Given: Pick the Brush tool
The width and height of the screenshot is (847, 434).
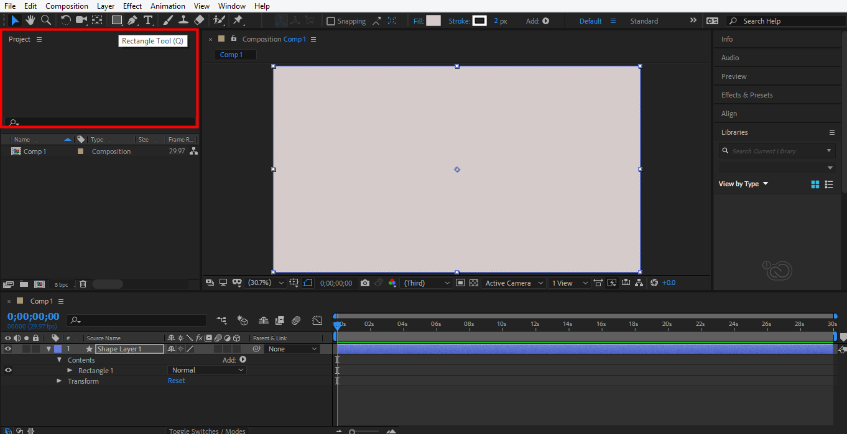Looking at the screenshot, I should tap(168, 20).
